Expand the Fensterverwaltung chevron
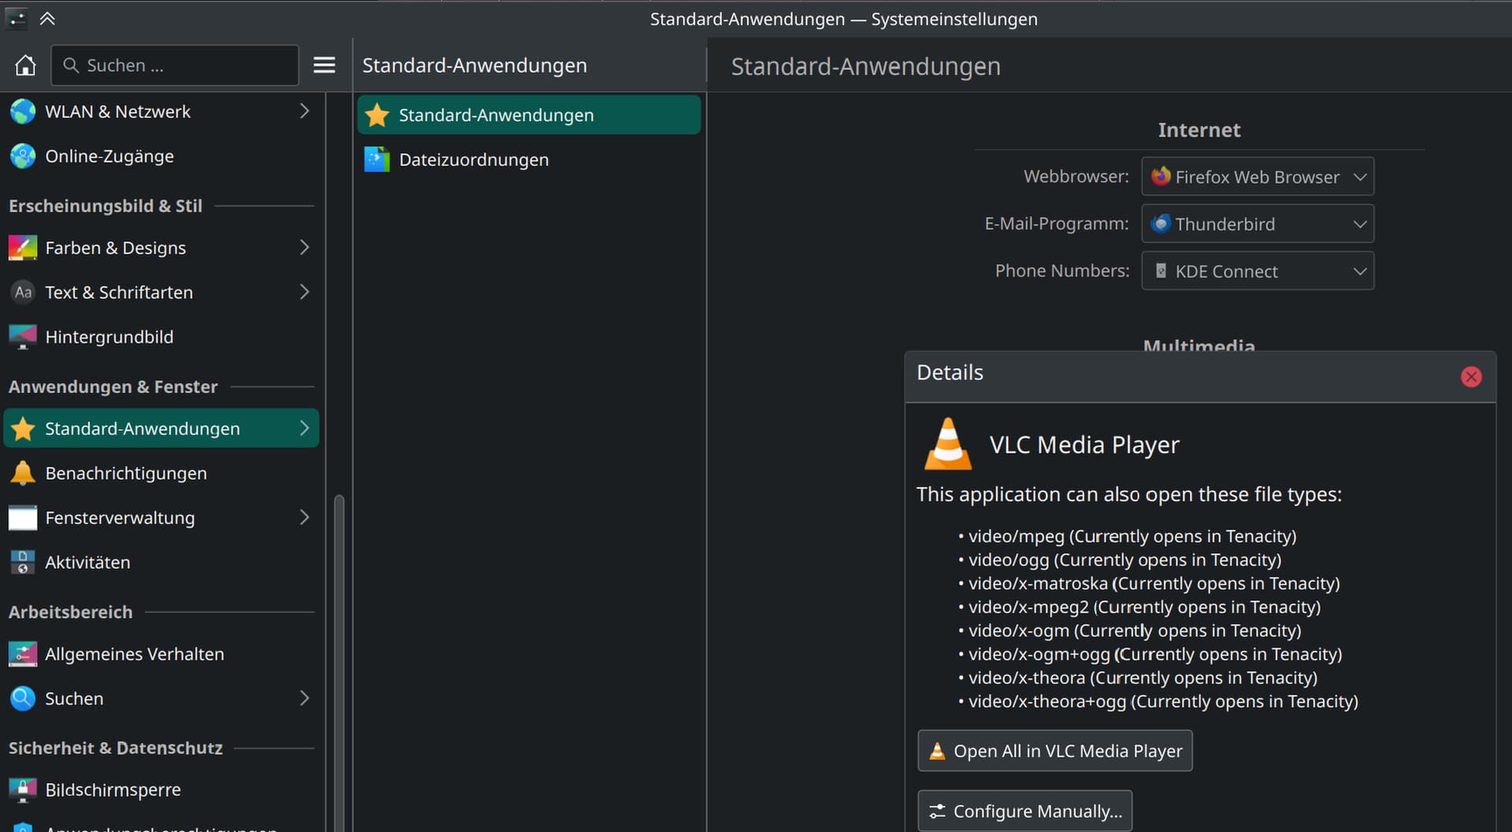Viewport: 1512px width, 832px height. tap(304, 517)
